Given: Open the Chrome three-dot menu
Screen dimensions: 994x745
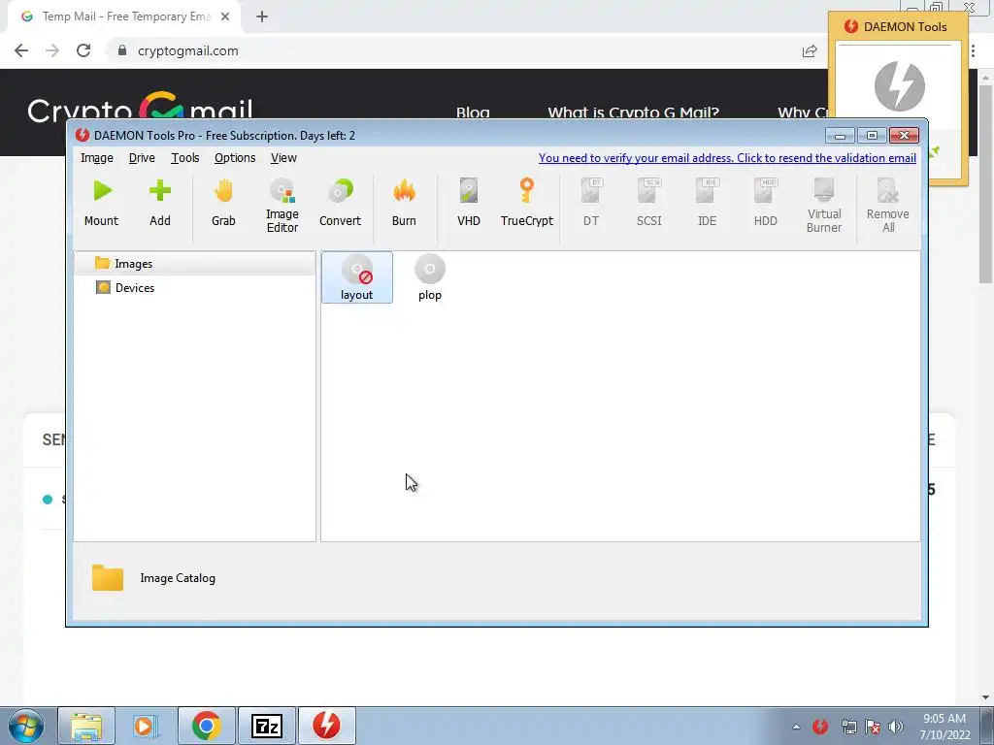Looking at the screenshot, I should [973, 50].
